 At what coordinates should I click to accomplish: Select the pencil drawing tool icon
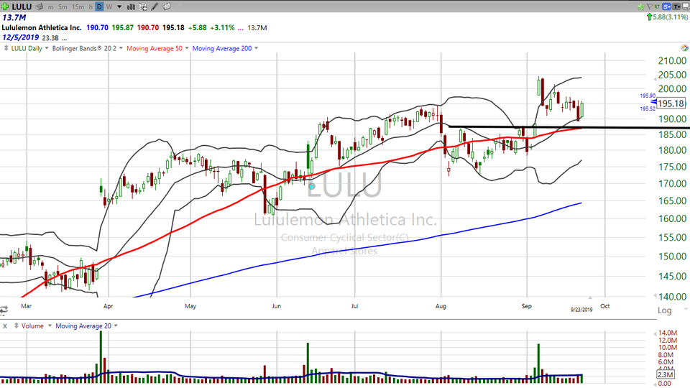click(153, 6)
